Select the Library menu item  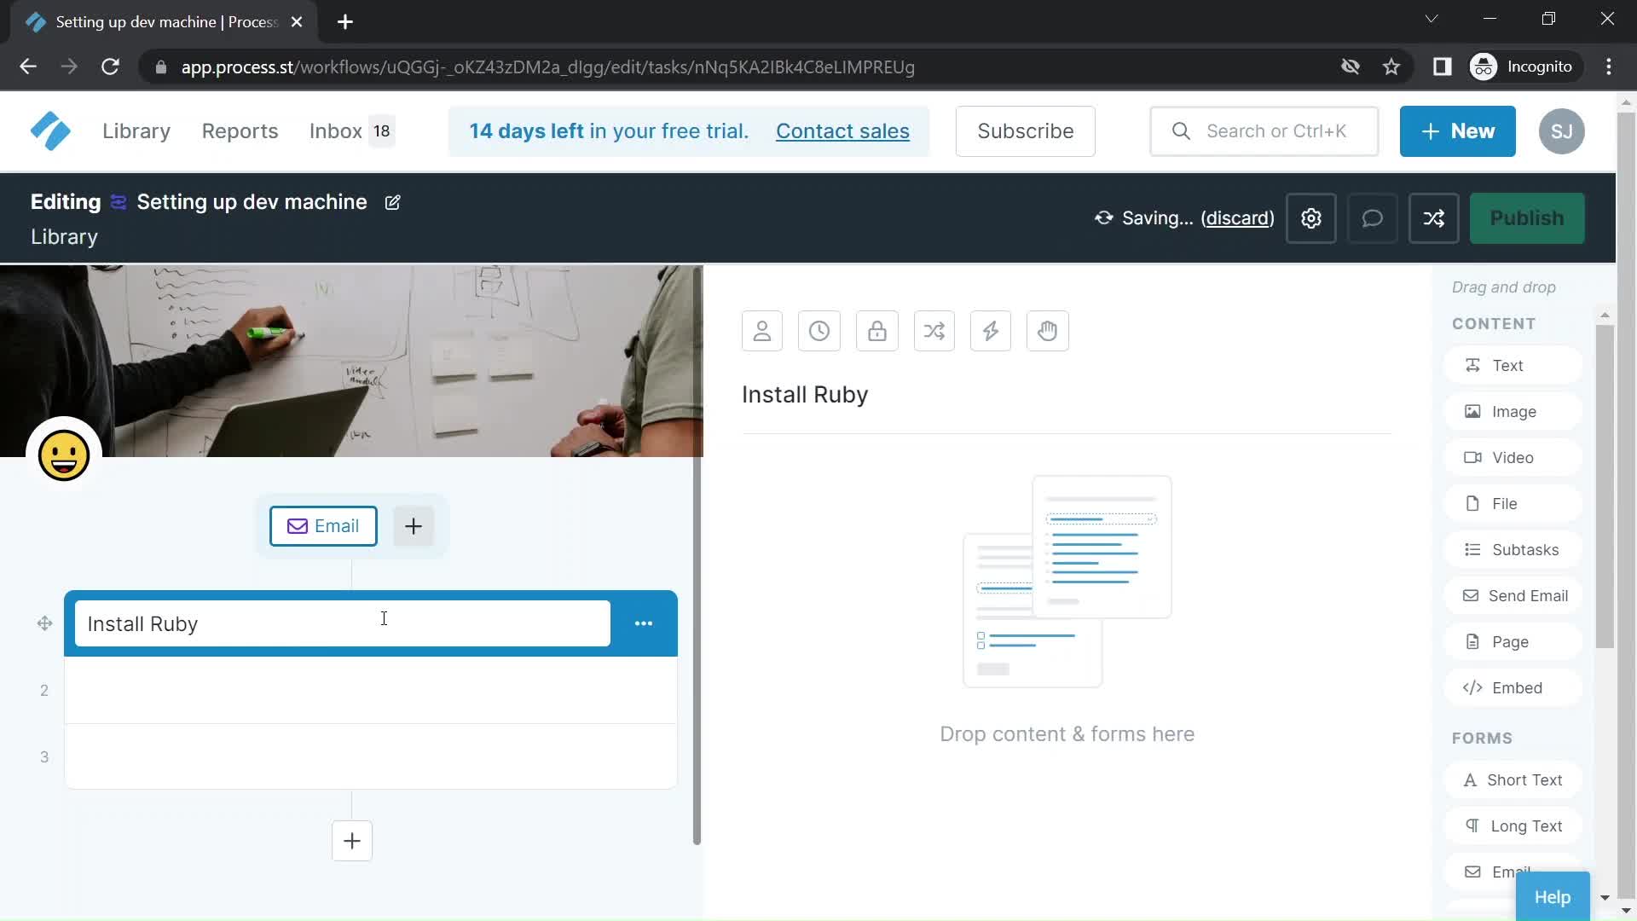pos(135,130)
